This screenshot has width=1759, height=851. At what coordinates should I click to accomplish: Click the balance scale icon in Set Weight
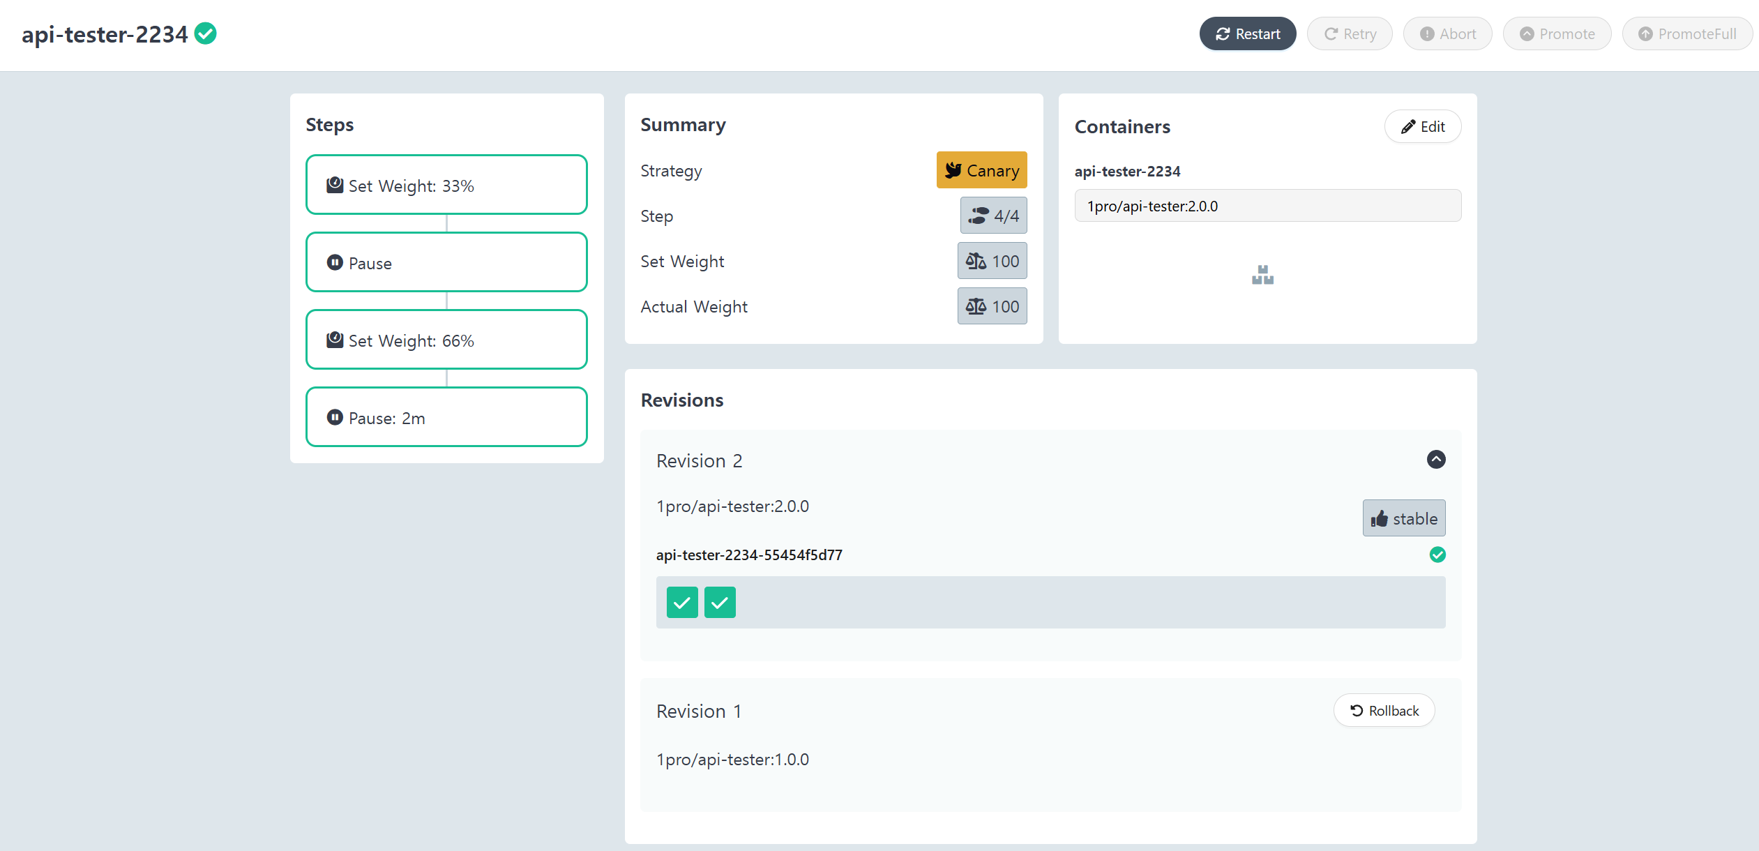pos(975,261)
